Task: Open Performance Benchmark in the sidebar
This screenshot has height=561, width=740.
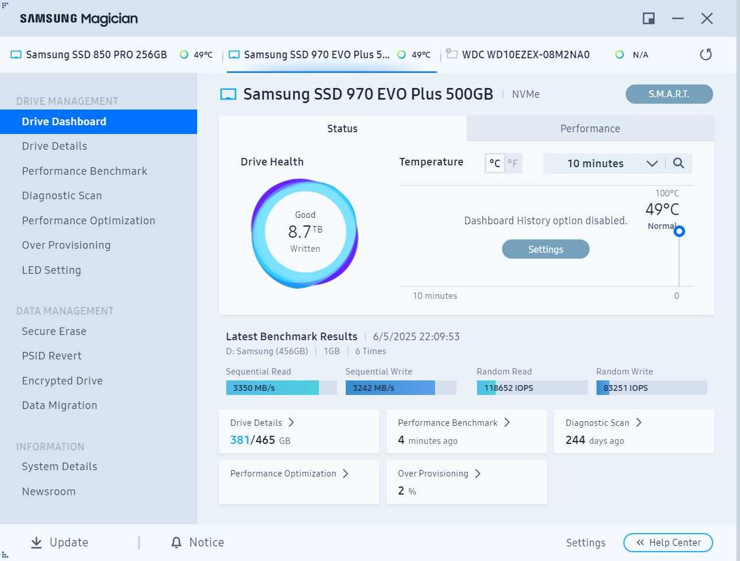Action: (85, 171)
